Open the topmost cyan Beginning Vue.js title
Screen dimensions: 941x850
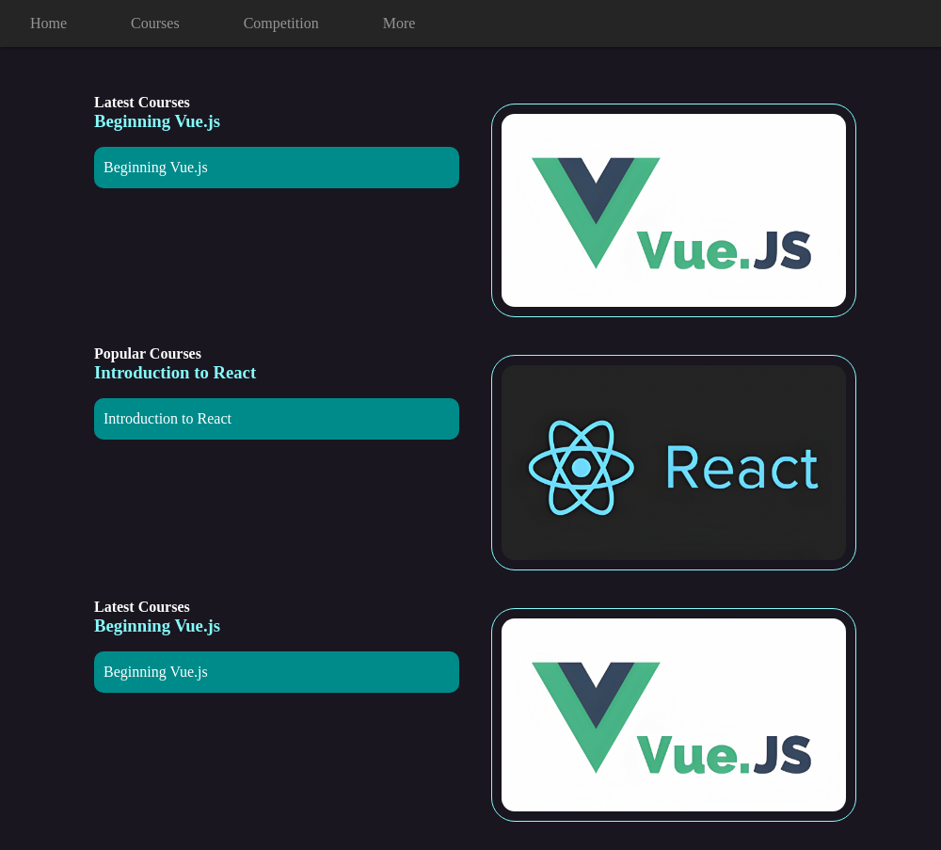pos(157,121)
